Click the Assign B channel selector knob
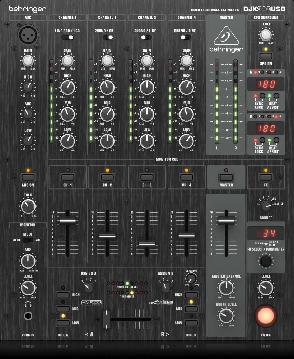 [x=165, y=287]
